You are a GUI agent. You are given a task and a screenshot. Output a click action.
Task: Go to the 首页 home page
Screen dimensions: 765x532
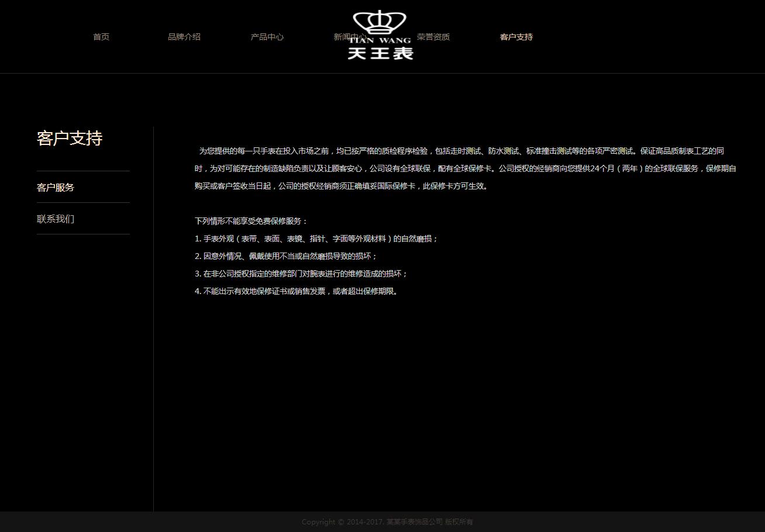tap(101, 37)
